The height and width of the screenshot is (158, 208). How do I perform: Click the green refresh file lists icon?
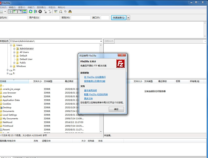[x=31, y=12]
